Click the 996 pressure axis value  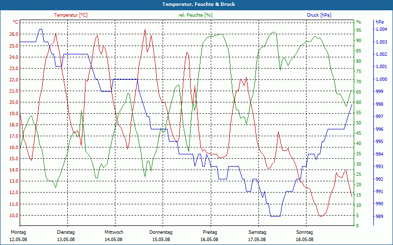tap(379, 129)
